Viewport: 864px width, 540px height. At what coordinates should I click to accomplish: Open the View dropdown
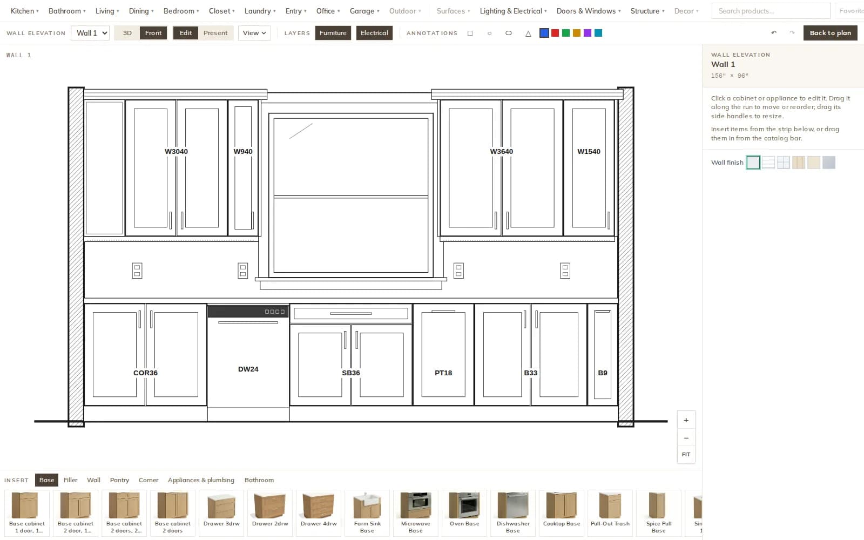[x=254, y=33]
